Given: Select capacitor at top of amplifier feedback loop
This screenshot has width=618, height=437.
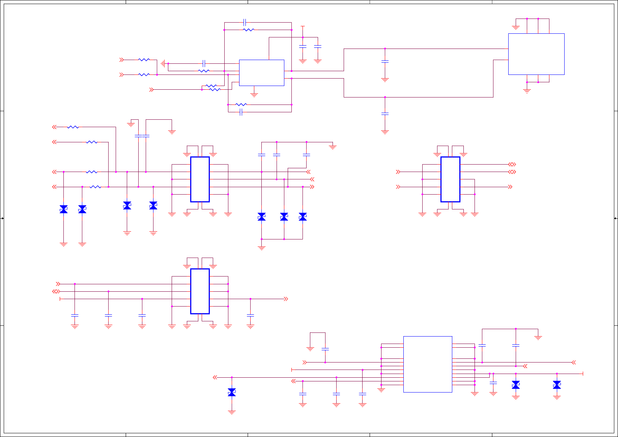Looking at the screenshot, I should tap(245, 22).
